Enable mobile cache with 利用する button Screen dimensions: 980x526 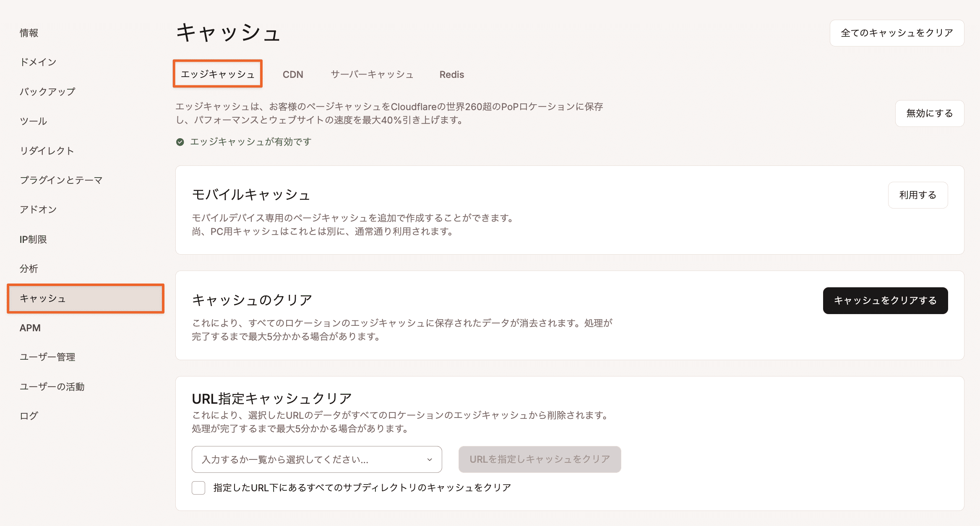[917, 195]
